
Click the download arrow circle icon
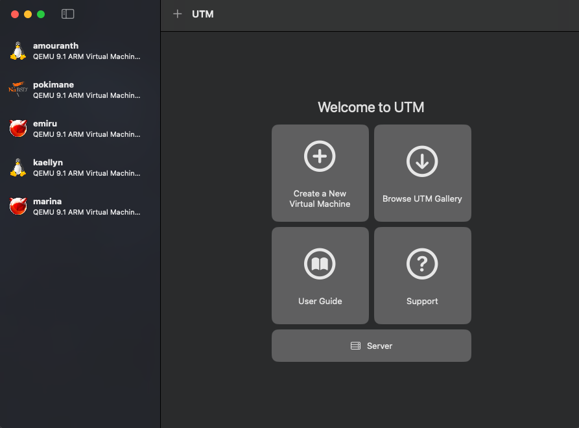coord(422,161)
